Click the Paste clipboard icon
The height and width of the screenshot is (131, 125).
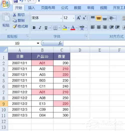click(6, 17)
